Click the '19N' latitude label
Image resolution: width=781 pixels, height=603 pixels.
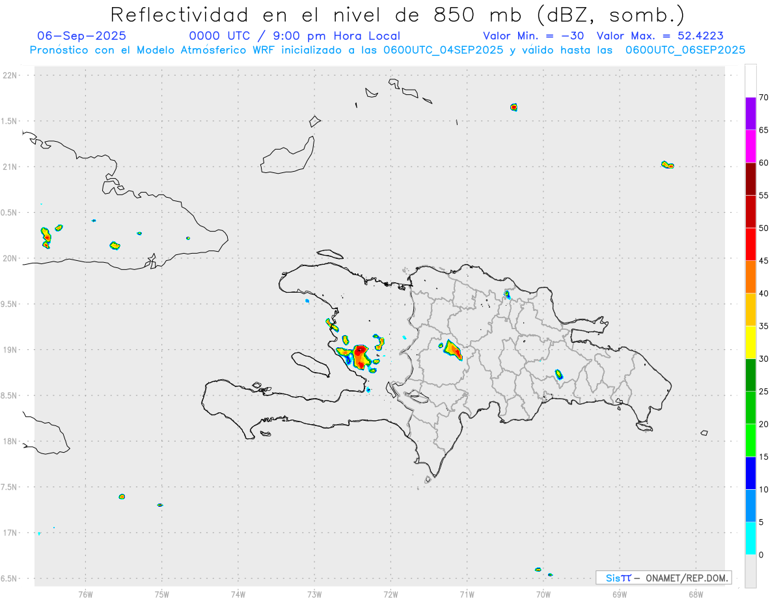coord(10,350)
